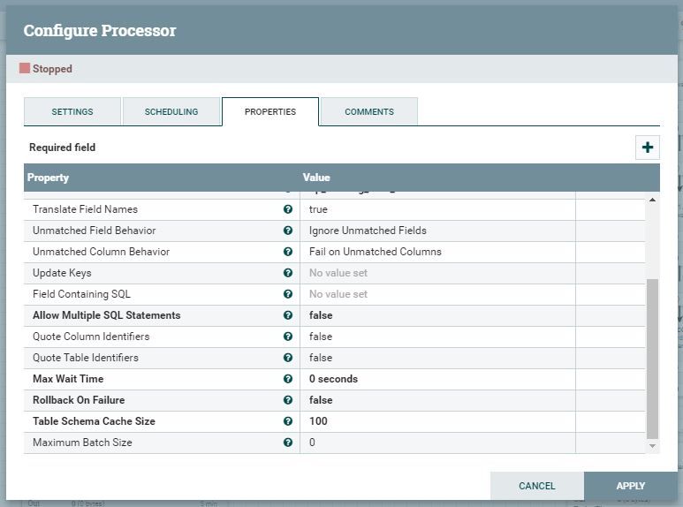Select the Properties tab
This screenshot has width=683, height=507.
(x=270, y=112)
